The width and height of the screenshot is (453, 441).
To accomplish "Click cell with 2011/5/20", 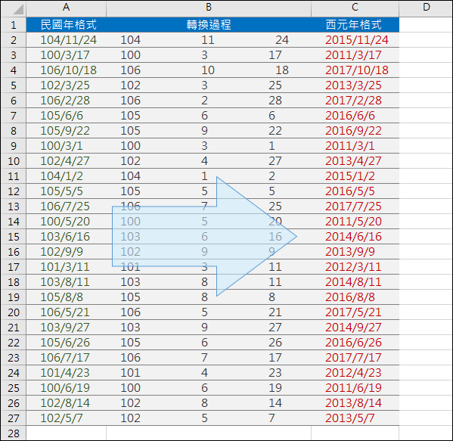I will point(355,222).
